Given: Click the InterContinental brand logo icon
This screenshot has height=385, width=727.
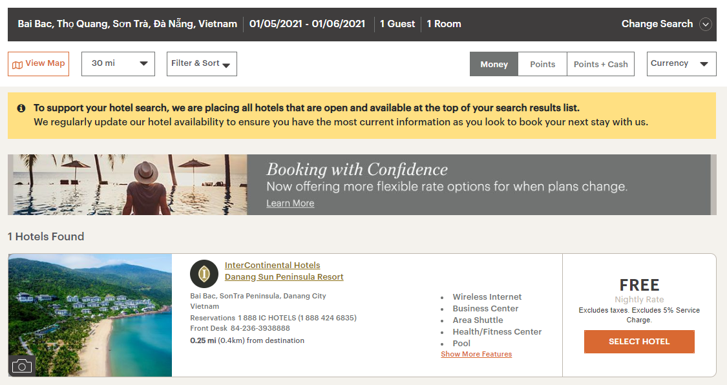Looking at the screenshot, I should point(204,274).
